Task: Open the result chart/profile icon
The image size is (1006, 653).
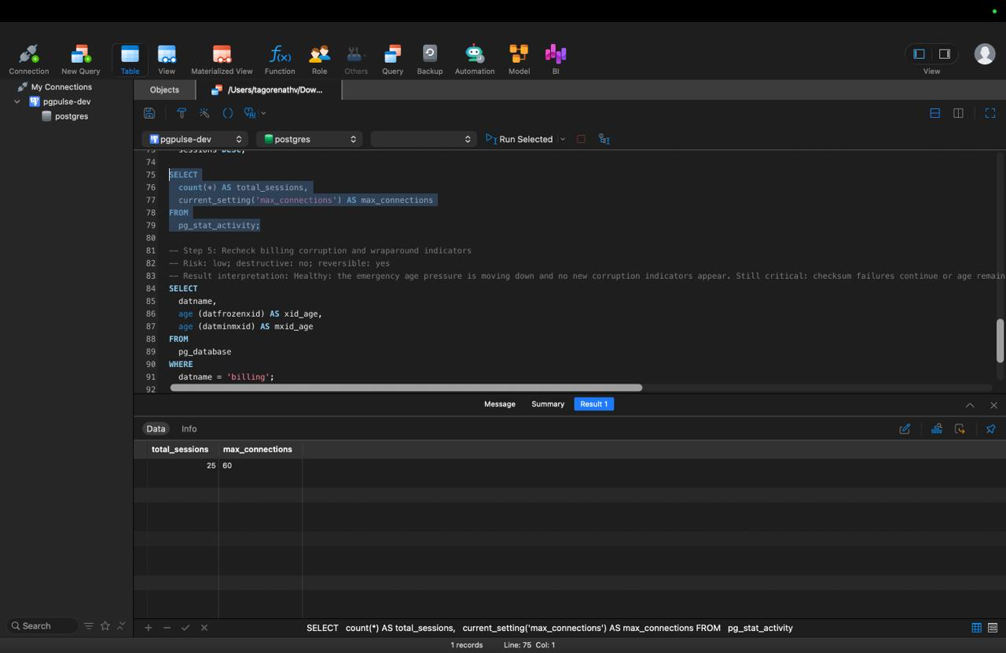Action: [937, 429]
